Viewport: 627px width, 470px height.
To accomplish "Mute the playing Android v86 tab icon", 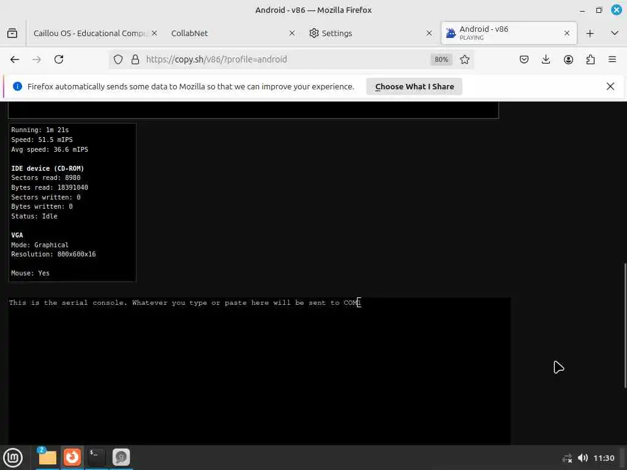I will click(451, 33).
